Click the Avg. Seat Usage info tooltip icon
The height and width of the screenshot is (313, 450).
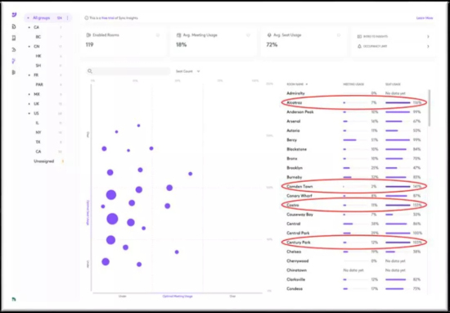pos(339,35)
